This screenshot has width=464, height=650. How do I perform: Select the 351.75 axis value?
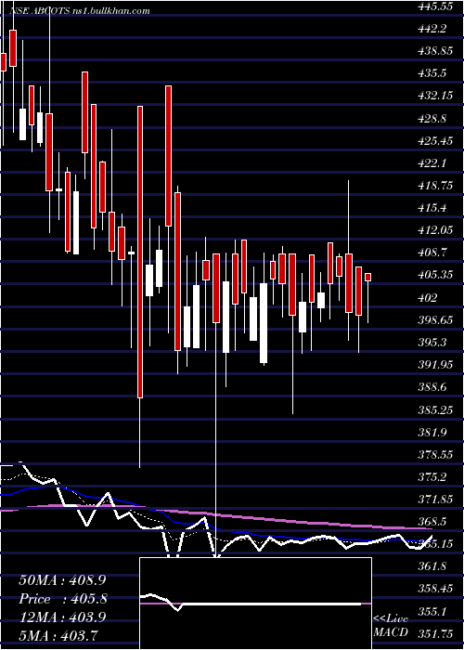coord(433,634)
